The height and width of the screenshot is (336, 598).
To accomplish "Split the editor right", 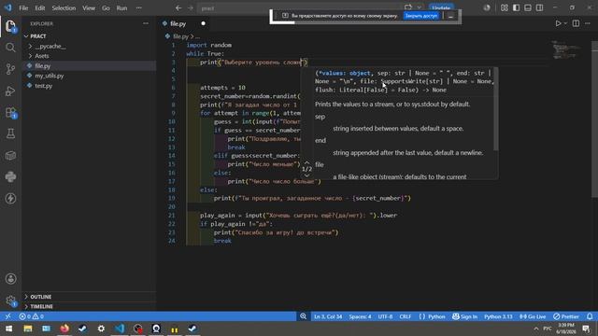I will point(576,23).
